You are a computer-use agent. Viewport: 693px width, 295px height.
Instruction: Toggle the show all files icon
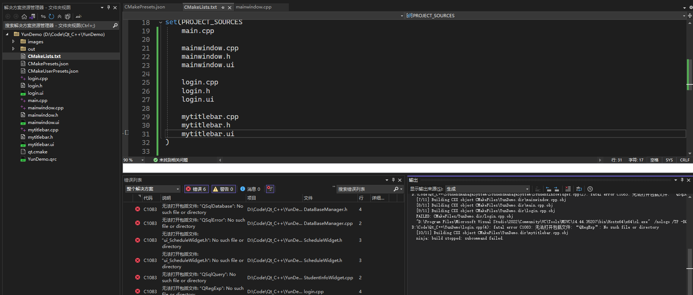pyautogui.click(x=68, y=17)
